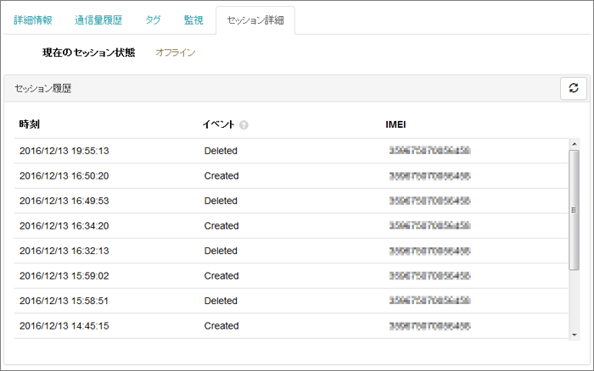The image size is (594, 371).
Task: Click the scrollbar up arrow
Action: 574,144
